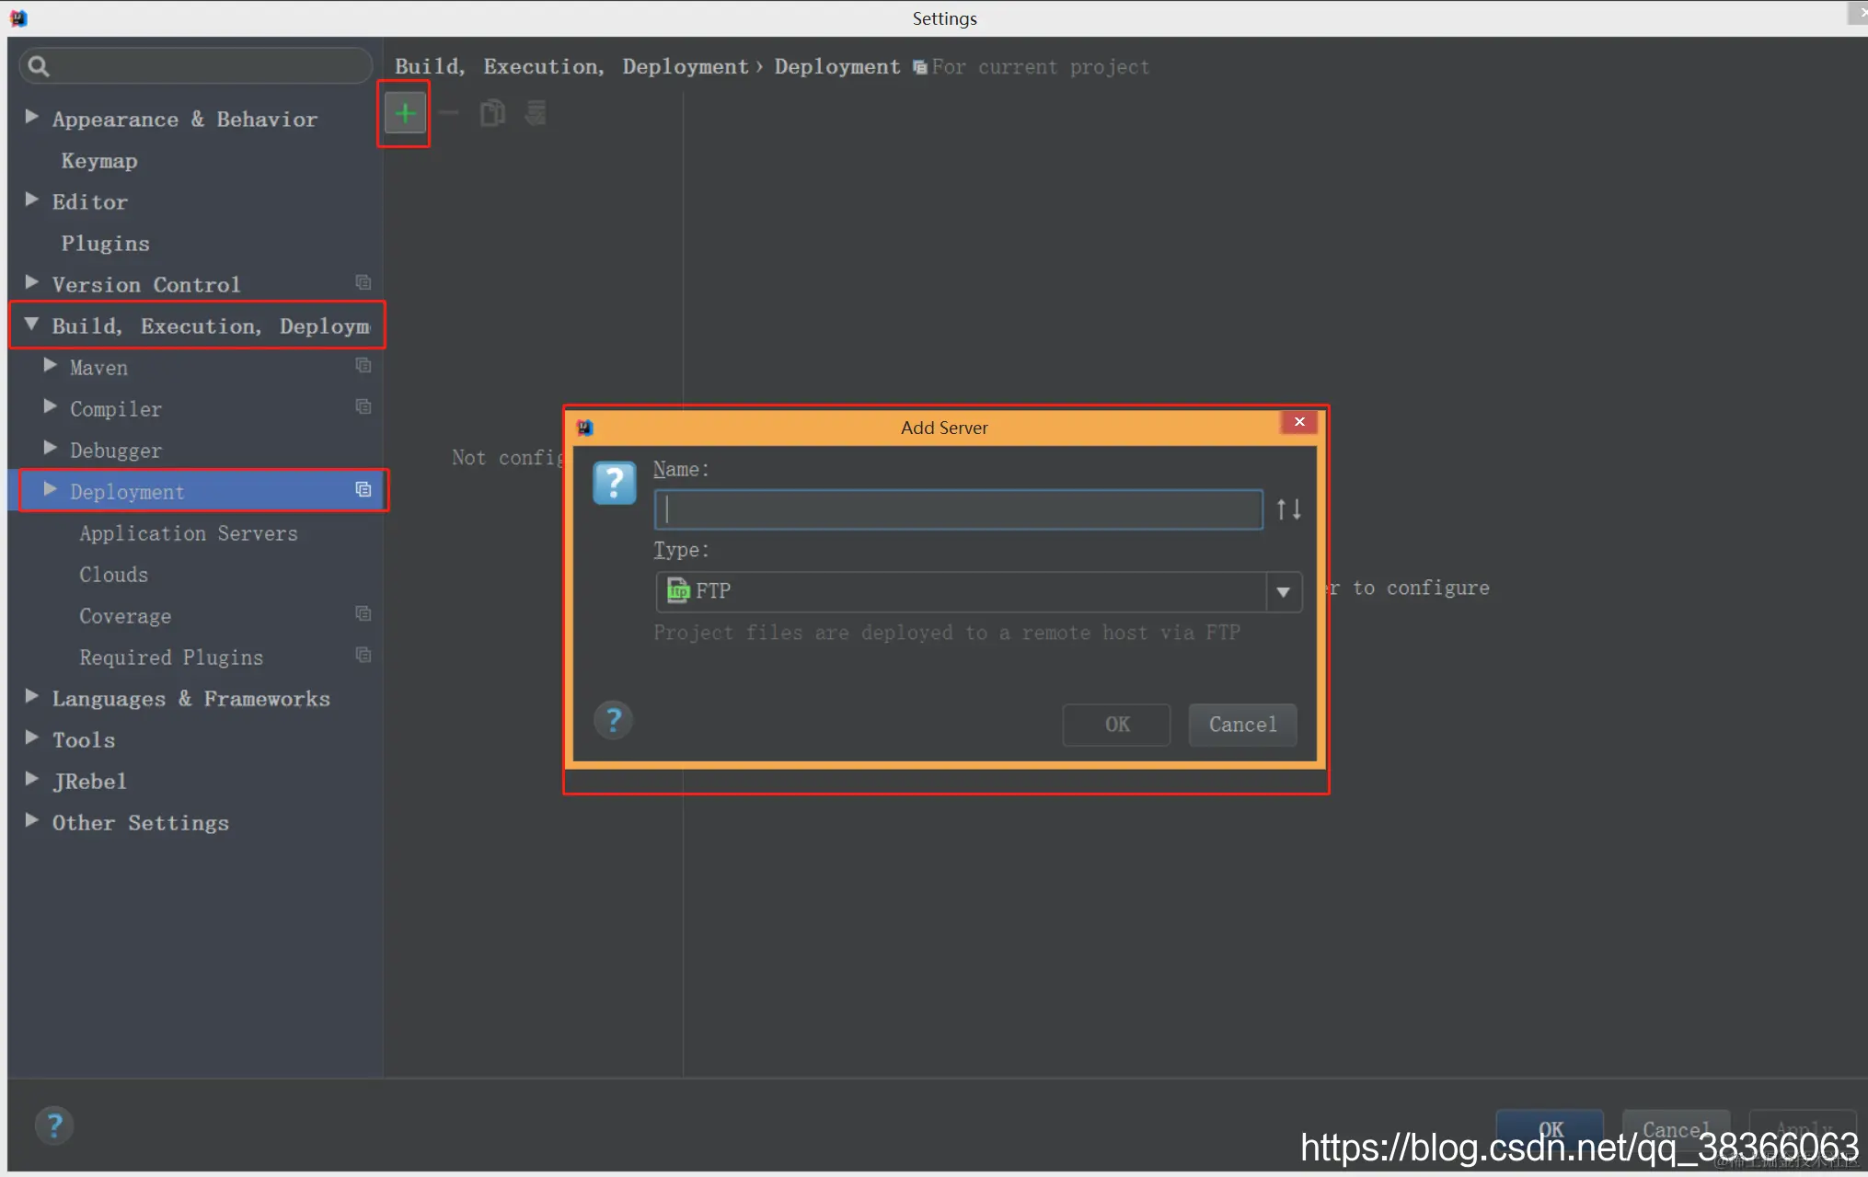Screen dimensions: 1868x1177
Task: Click the remove server minus icon
Action: [449, 114]
